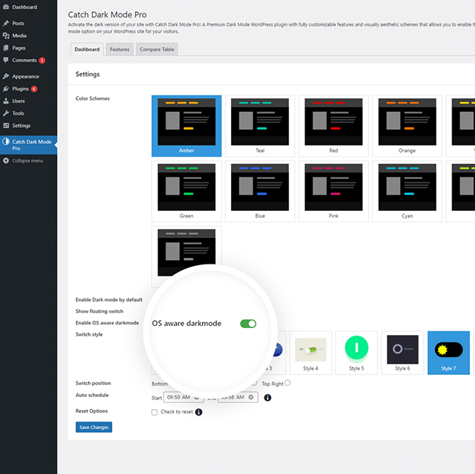Choose switch Style 4
The width and height of the screenshot is (475, 474).
pyautogui.click(x=311, y=353)
